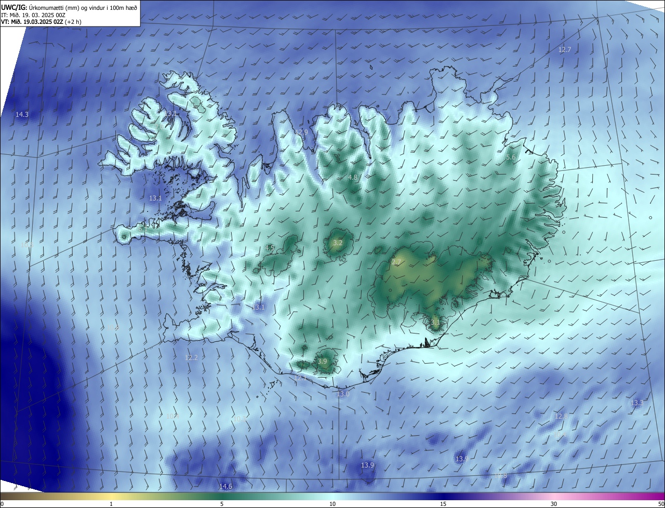Click the "UWC/IG: Úrkomumætti (mm) og vindur" title line
Image resolution: width=665 pixels, height=508 pixels.
[69, 7]
